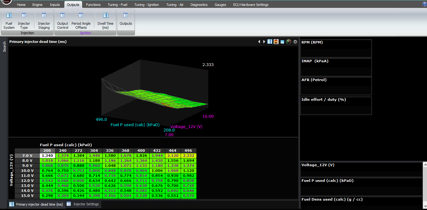Open Injector Type settings
427x210 pixels.
[24, 21]
